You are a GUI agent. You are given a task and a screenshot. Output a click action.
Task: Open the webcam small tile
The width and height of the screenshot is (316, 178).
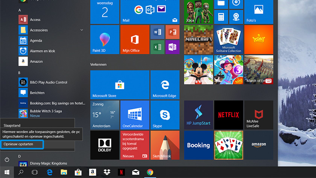coord(236,17)
